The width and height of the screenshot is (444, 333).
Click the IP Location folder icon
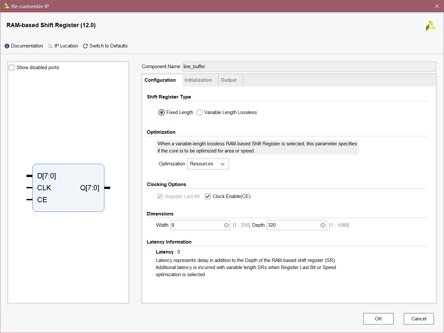50,46
